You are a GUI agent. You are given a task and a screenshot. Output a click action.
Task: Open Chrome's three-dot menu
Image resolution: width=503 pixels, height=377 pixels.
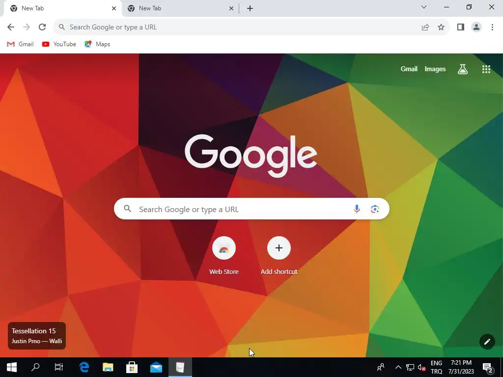(492, 27)
